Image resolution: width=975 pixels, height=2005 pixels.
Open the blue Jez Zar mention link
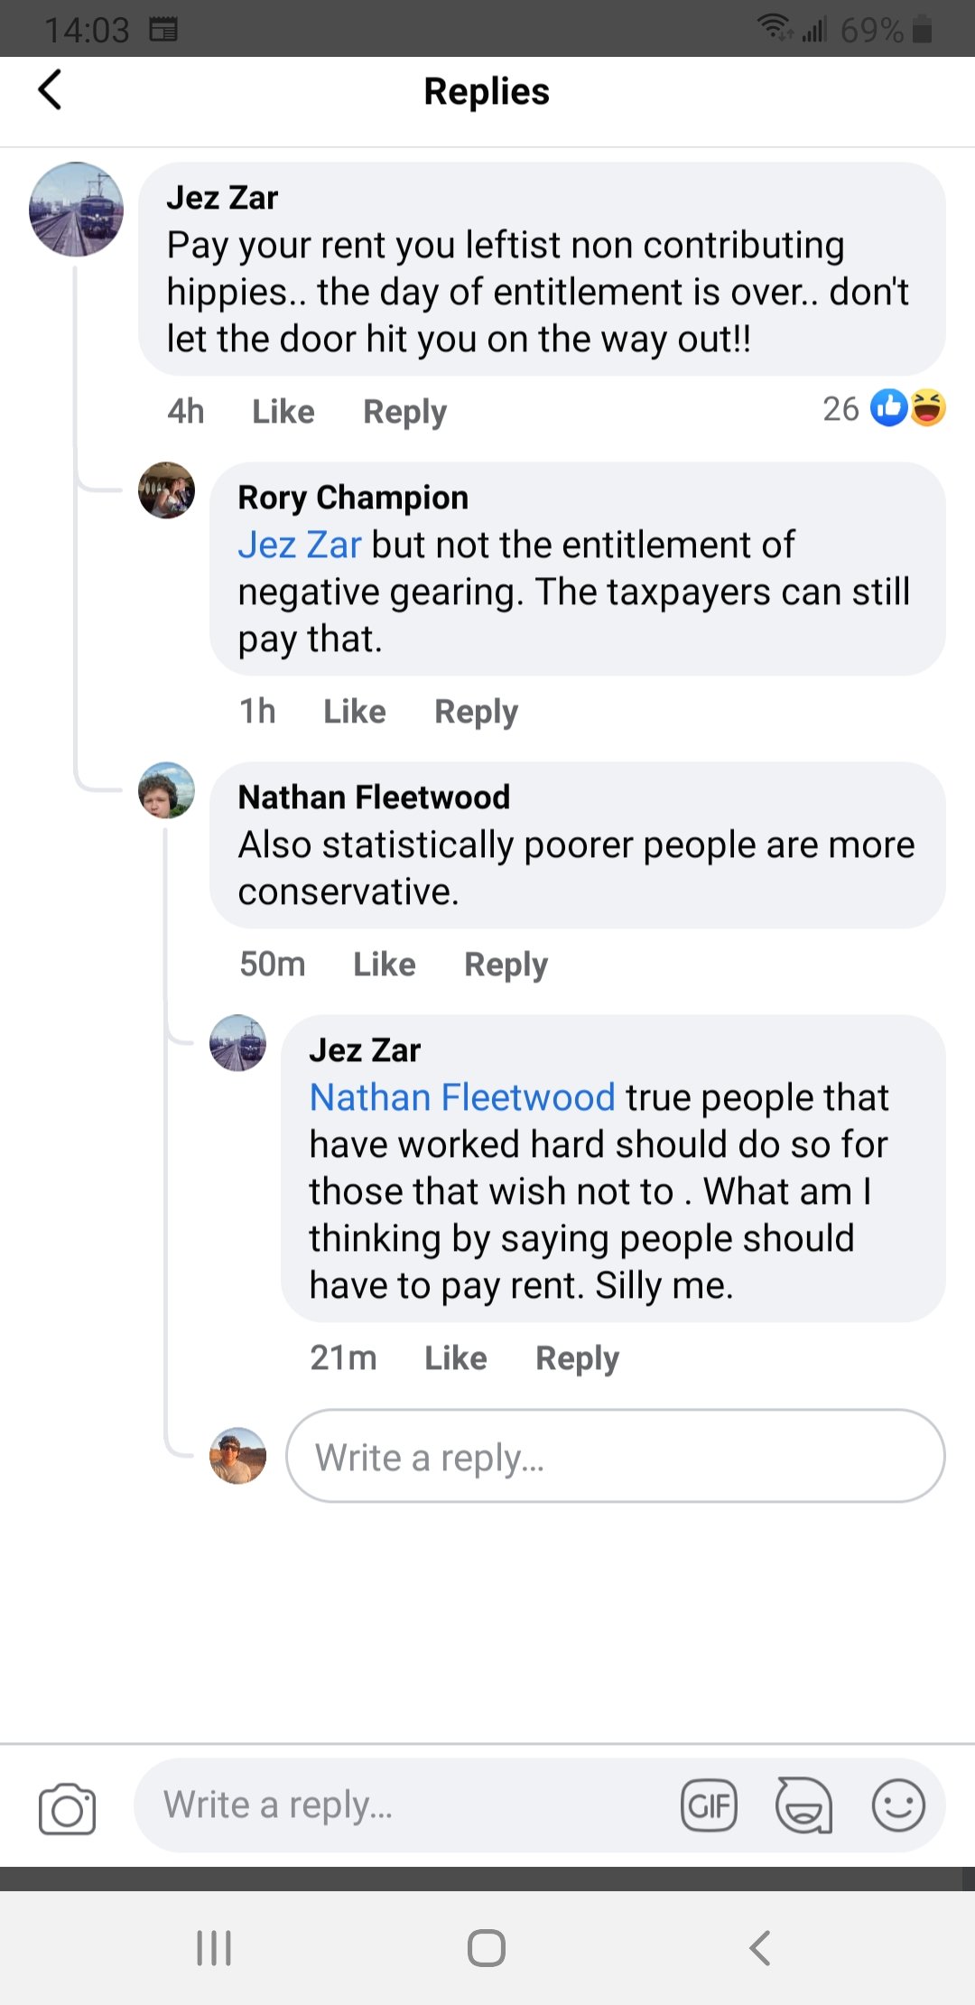(x=299, y=545)
